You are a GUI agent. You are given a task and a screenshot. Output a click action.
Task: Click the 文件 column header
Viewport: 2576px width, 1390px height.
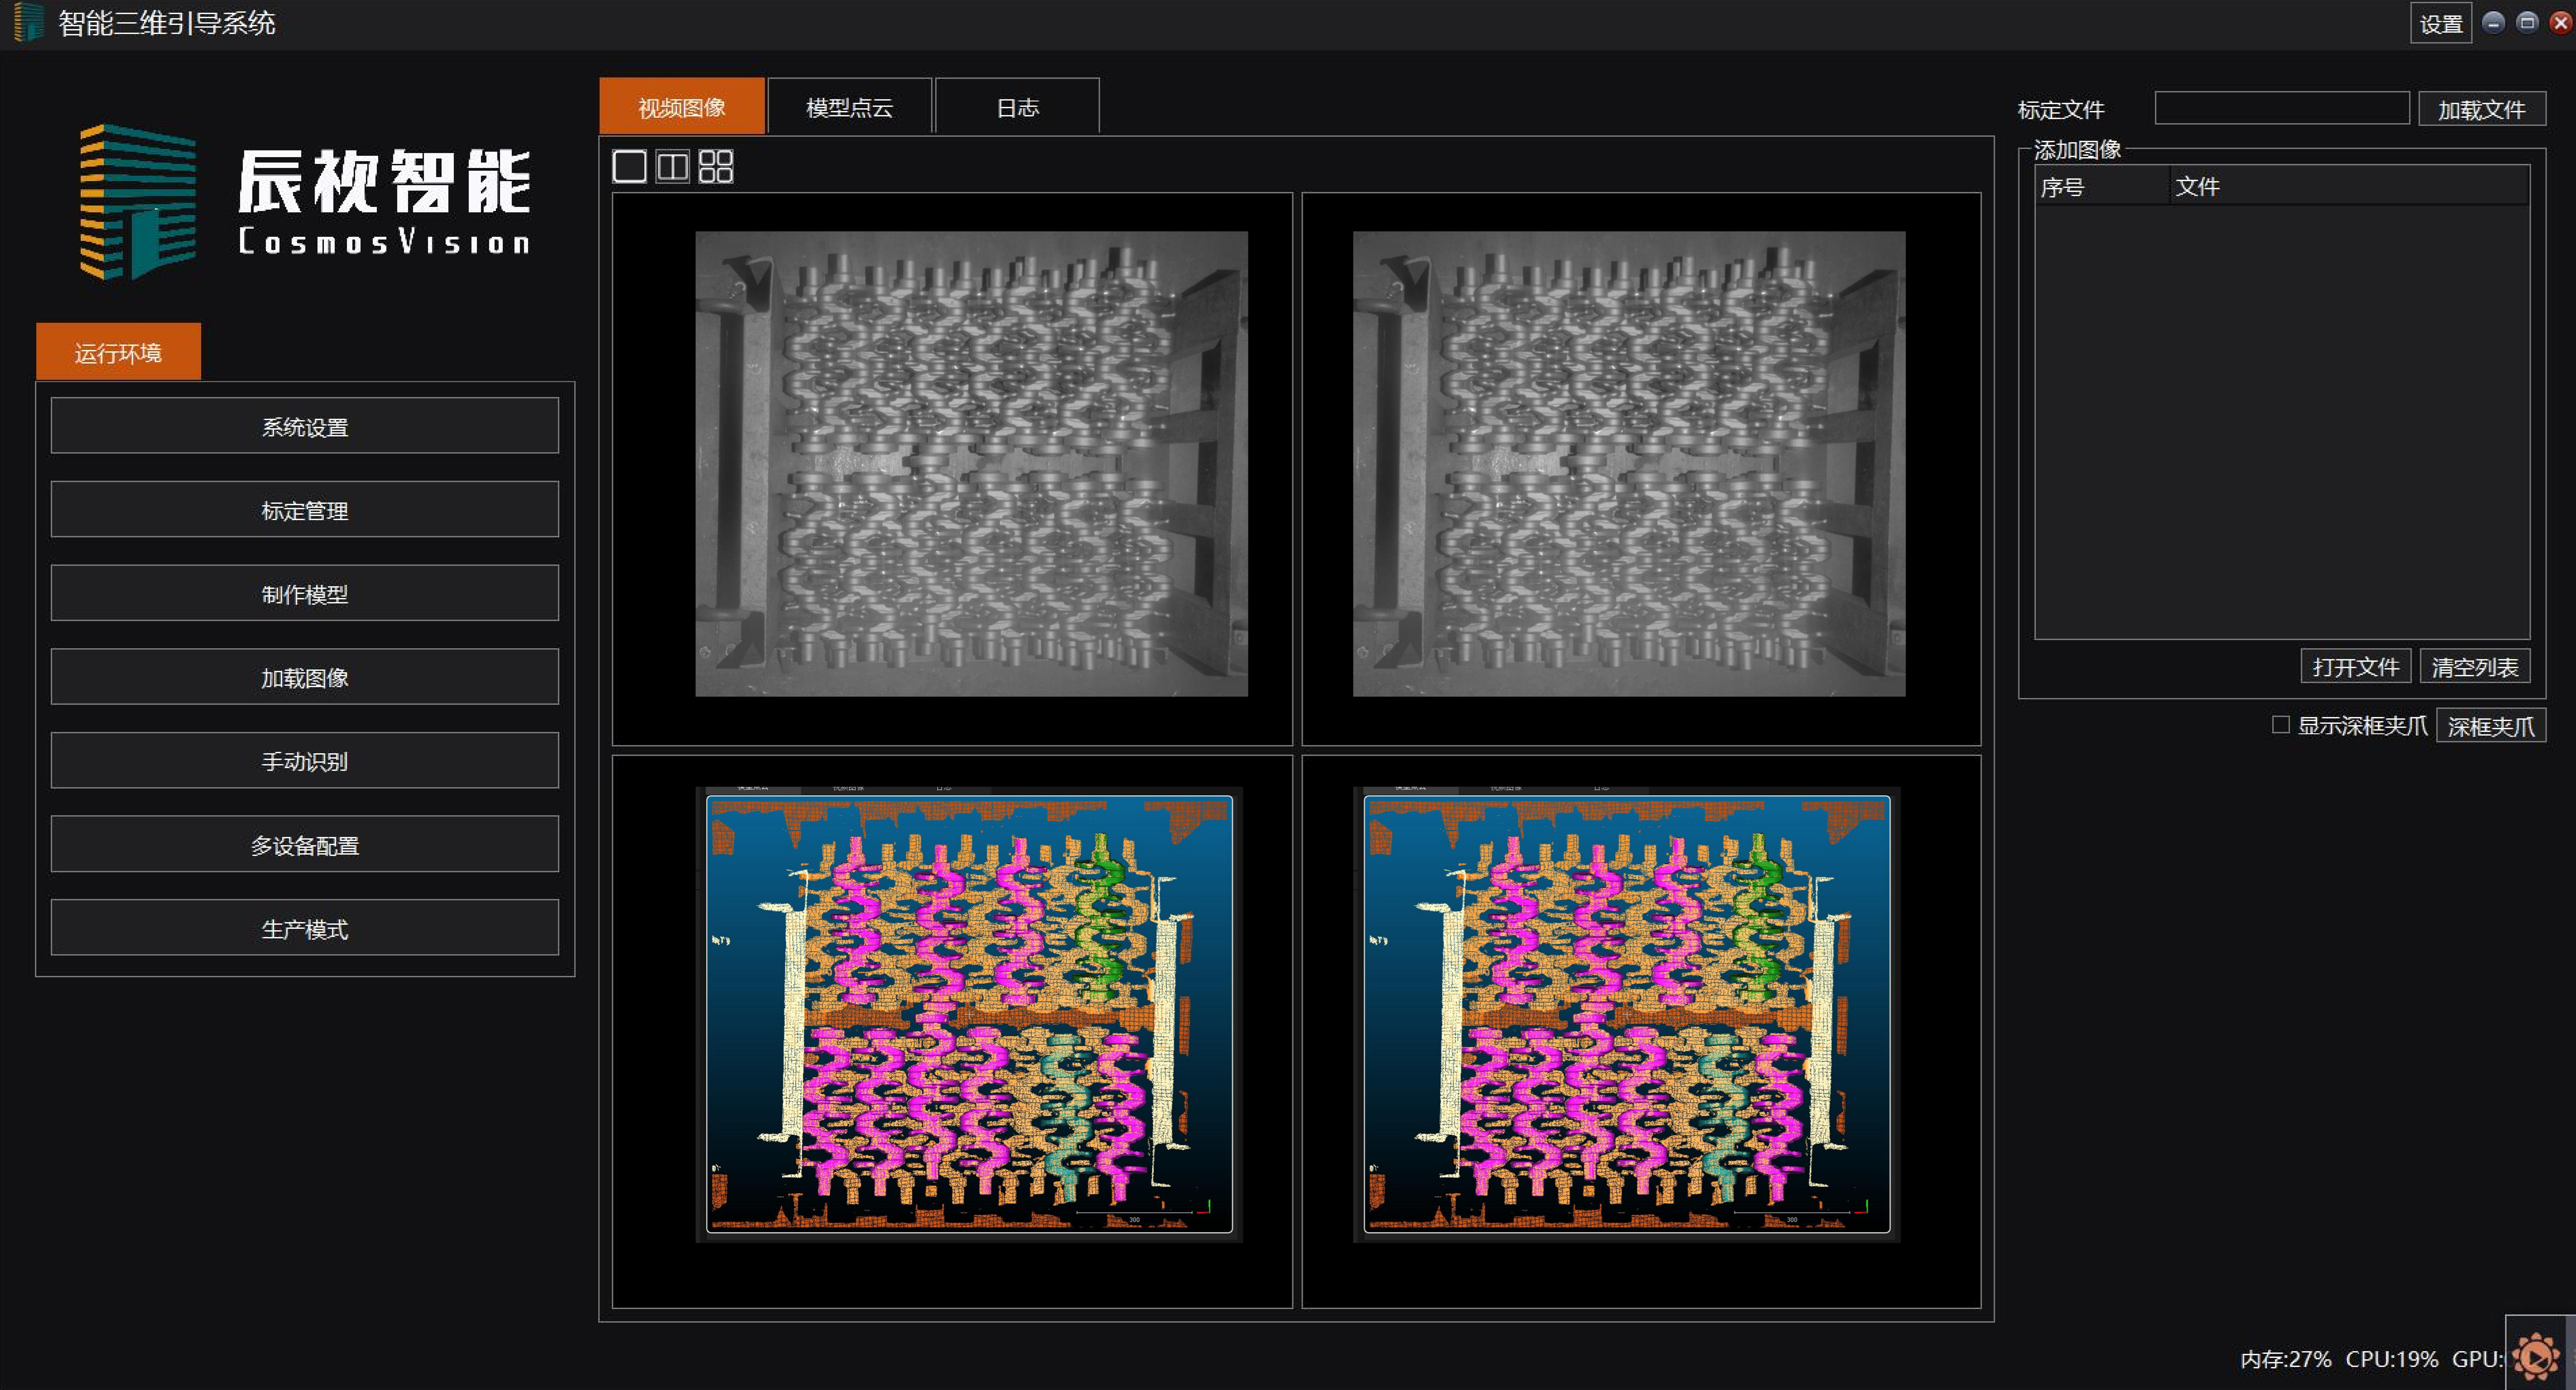(x=2350, y=187)
